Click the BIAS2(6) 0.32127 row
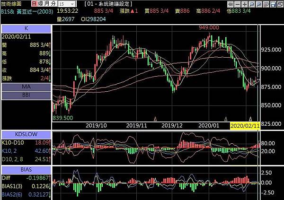Screen dimensions: 284x200 [26, 195]
